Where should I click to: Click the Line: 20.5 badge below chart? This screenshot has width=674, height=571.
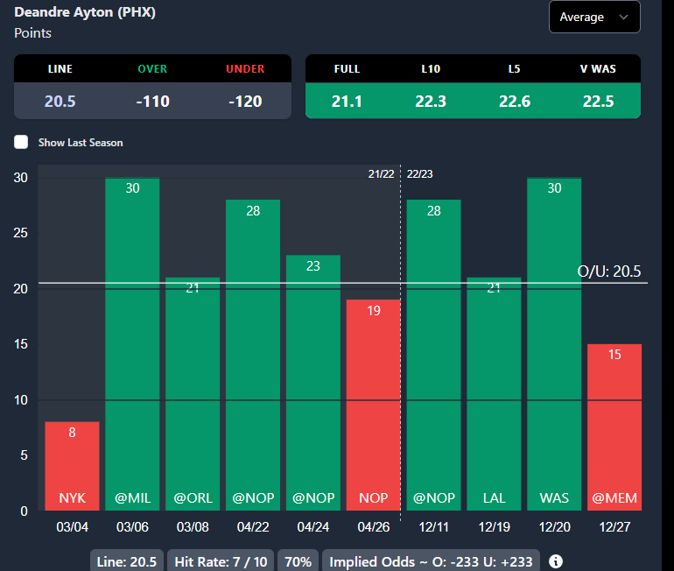(x=127, y=561)
